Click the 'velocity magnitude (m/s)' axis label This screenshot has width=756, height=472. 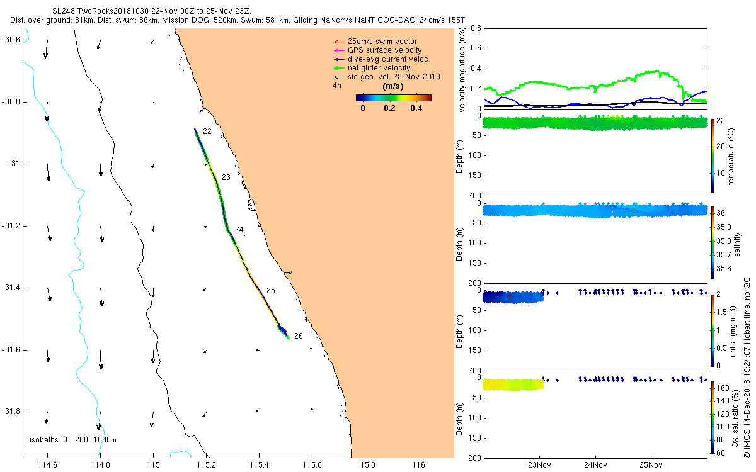pos(463,70)
